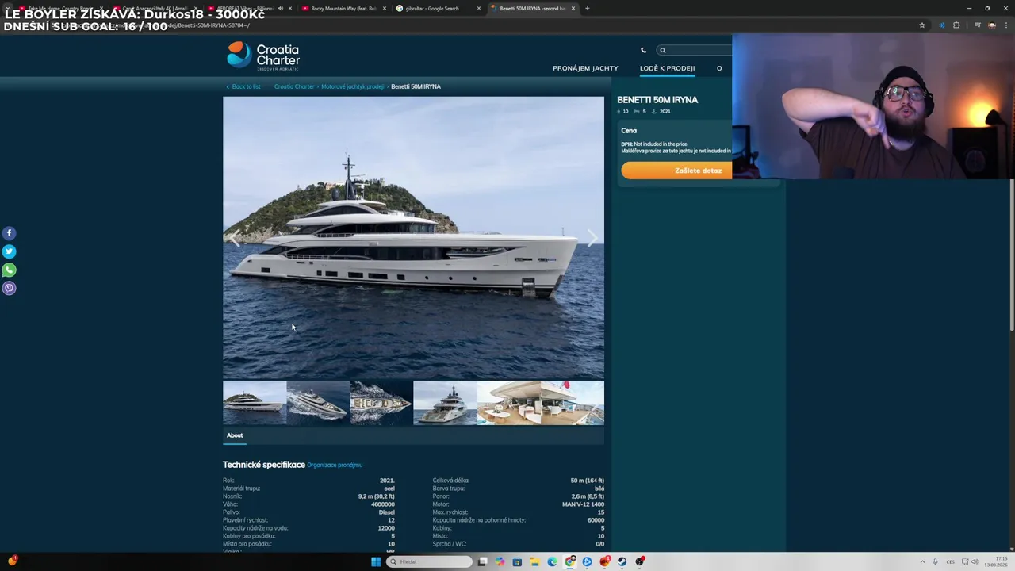Open Microsoft Edge from the taskbar
Viewport: 1015px width, 571px height.
[x=552, y=561]
